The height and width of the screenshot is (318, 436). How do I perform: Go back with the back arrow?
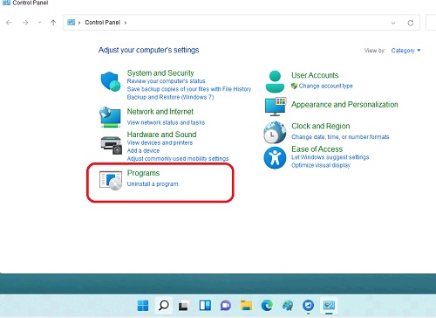[x=9, y=23]
